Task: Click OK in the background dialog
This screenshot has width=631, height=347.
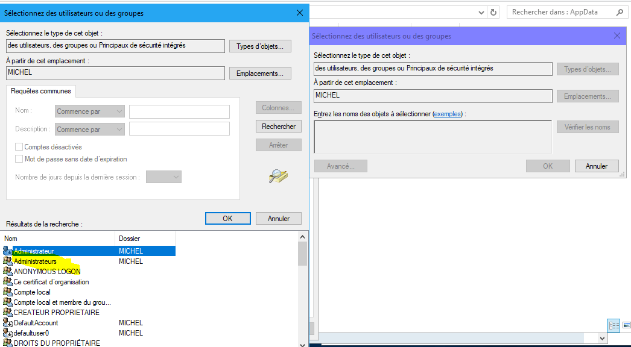Action: coord(548,166)
